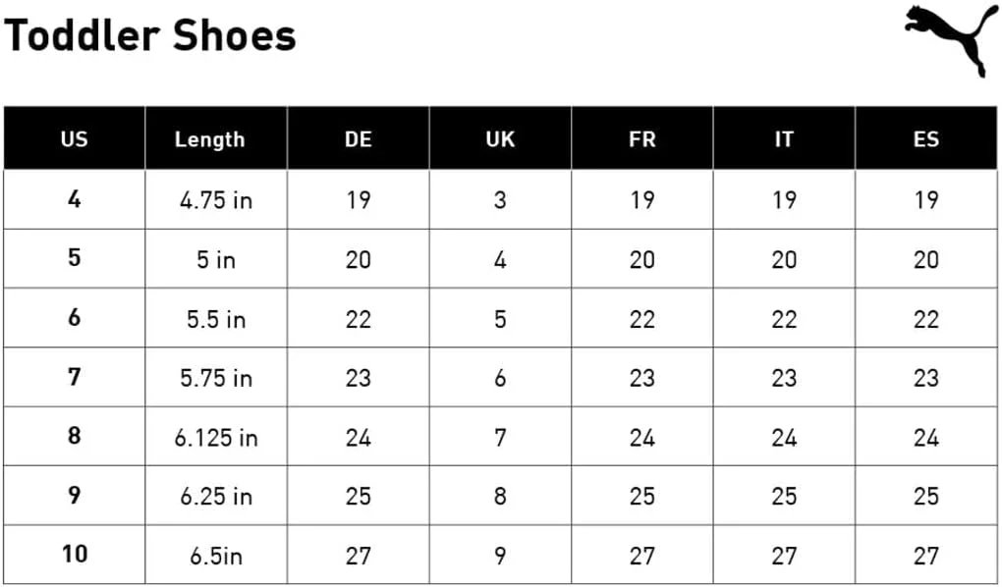
Task: Click the UK column header
Action: [x=500, y=139]
